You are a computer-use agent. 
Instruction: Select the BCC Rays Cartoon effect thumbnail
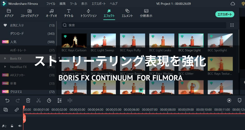pos(74,40)
